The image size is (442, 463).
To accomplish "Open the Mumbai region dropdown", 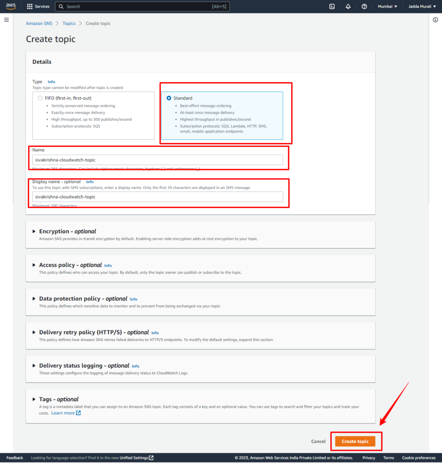I will (387, 6).
